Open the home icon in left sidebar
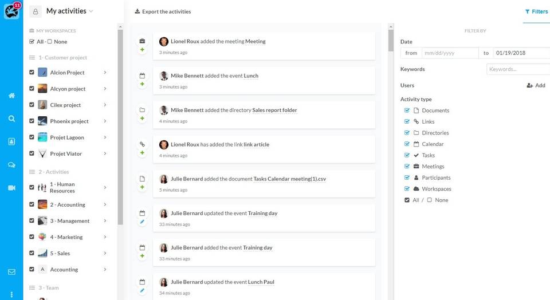The height and width of the screenshot is (300, 550). [11, 96]
